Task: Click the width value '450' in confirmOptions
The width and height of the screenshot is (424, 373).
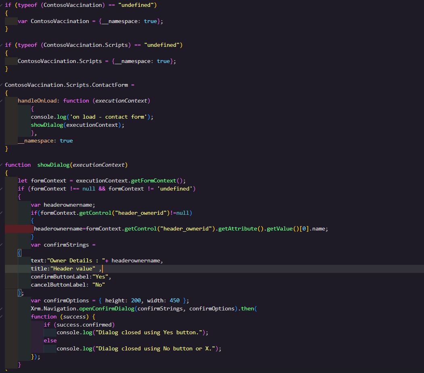Action: pyautogui.click(x=174, y=300)
